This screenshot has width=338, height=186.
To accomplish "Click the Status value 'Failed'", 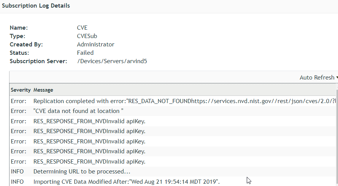I will click(x=85, y=53).
